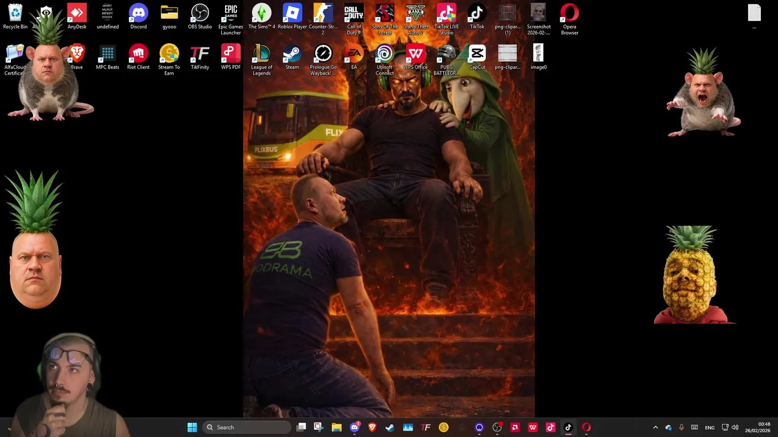Launch Stream To Earn shortcut
This screenshot has height=437, width=778.
tap(169, 59)
